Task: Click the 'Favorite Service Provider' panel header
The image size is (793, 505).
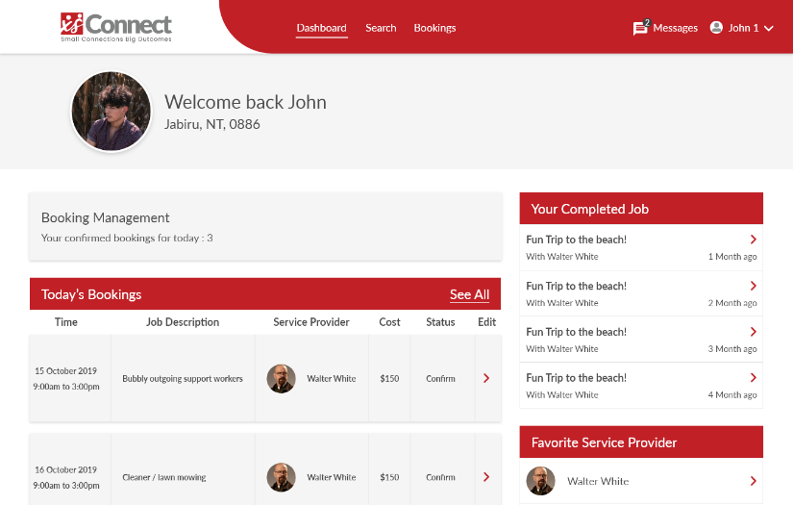Action: tap(641, 442)
